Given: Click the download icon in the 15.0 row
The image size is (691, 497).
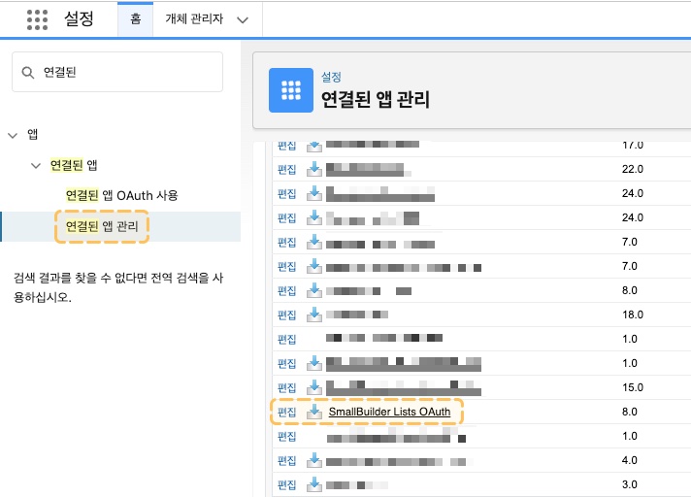Looking at the screenshot, I should [x=314, y=387].
